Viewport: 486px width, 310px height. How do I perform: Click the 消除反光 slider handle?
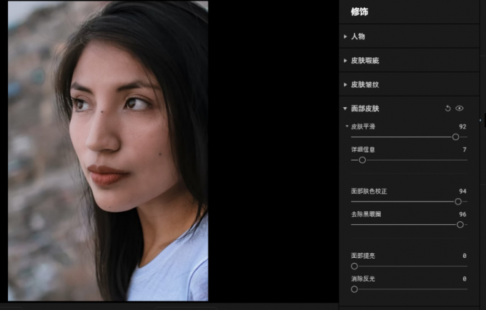pos(354,289)
